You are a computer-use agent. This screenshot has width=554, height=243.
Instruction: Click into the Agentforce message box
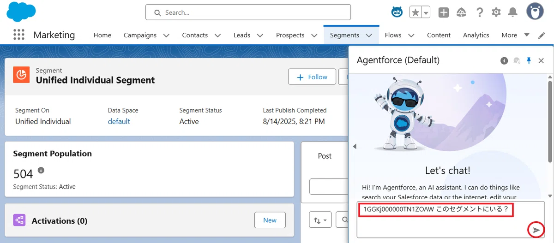pyautogui.click(x=451, y=219)
